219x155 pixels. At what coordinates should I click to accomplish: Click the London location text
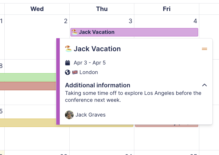click(89, 72)
